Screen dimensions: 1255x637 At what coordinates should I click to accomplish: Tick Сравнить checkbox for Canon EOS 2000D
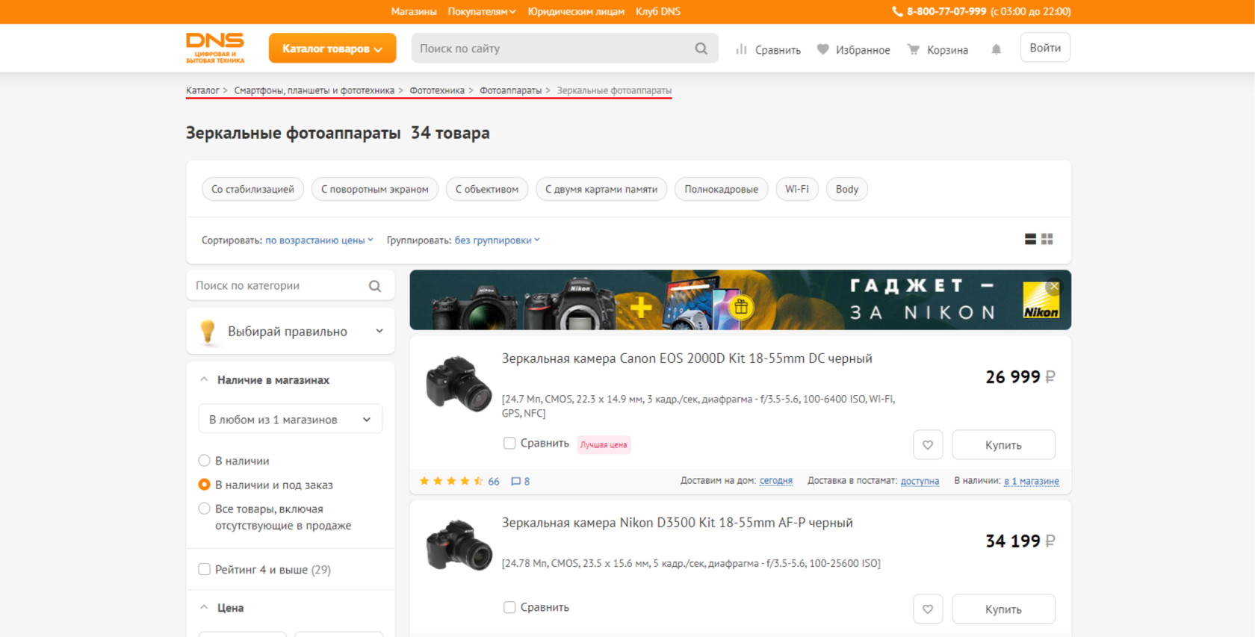point(509,444)
